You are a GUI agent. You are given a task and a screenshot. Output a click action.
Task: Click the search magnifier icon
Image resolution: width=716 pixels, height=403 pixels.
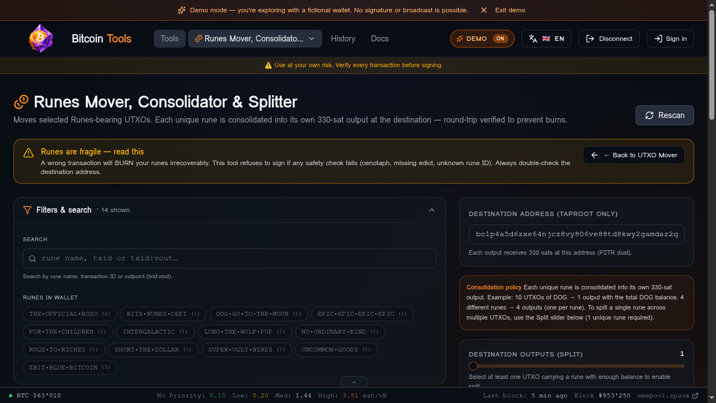click(32, 259)
